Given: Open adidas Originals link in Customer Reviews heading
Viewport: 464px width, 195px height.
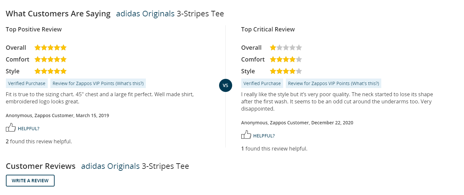Looking at the screenshot, I should pos(110,166).
